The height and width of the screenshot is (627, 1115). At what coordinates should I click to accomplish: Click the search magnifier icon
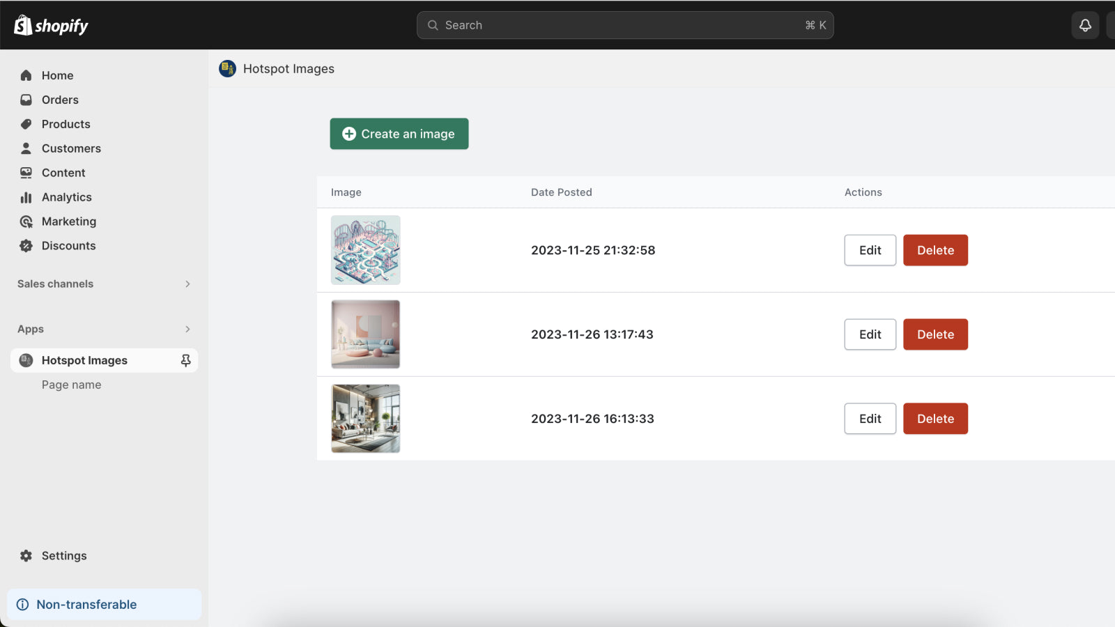pyautogui.click(x=433, y=25)
